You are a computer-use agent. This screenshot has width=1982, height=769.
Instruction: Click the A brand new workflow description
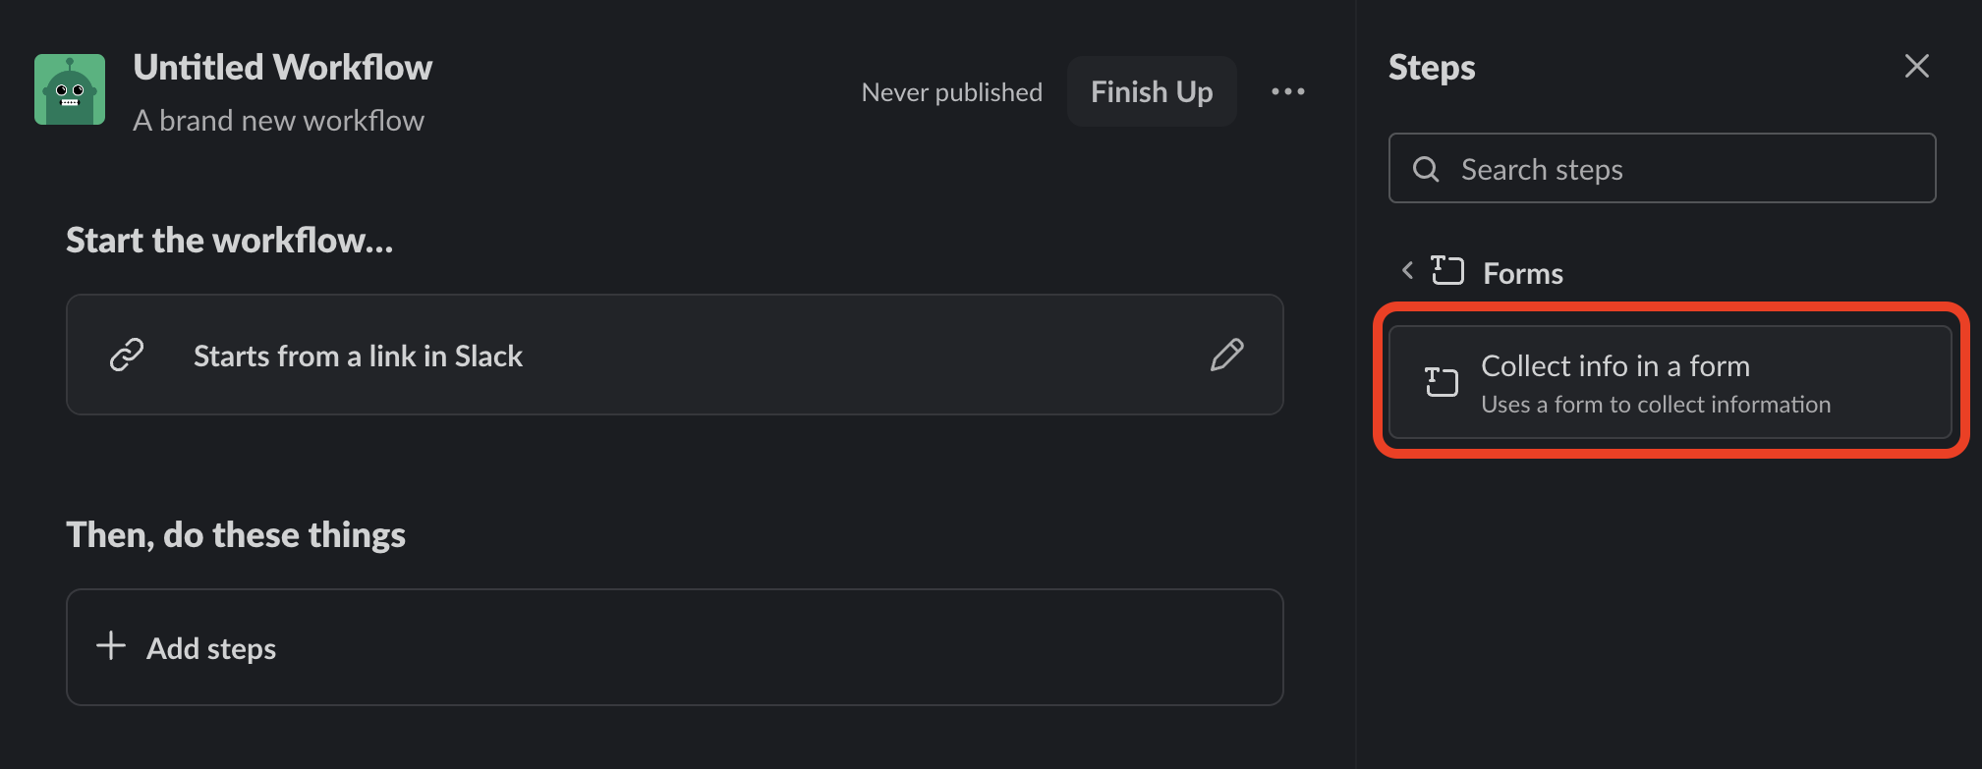[x=279, y=121]
